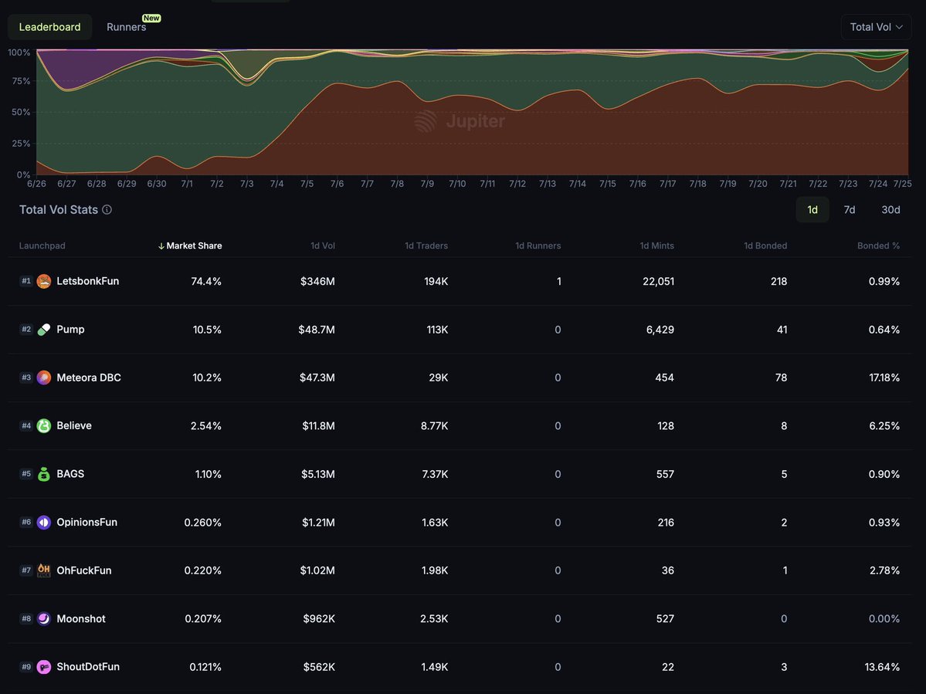Open the BAGS launchpad name

[70, 475]
